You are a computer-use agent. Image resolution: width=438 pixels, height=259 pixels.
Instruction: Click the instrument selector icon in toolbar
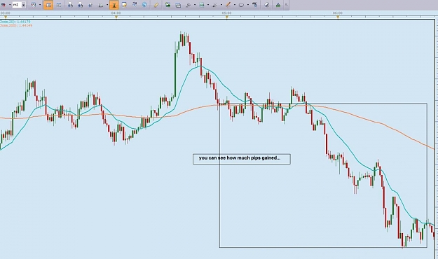(x=4, y=5)
